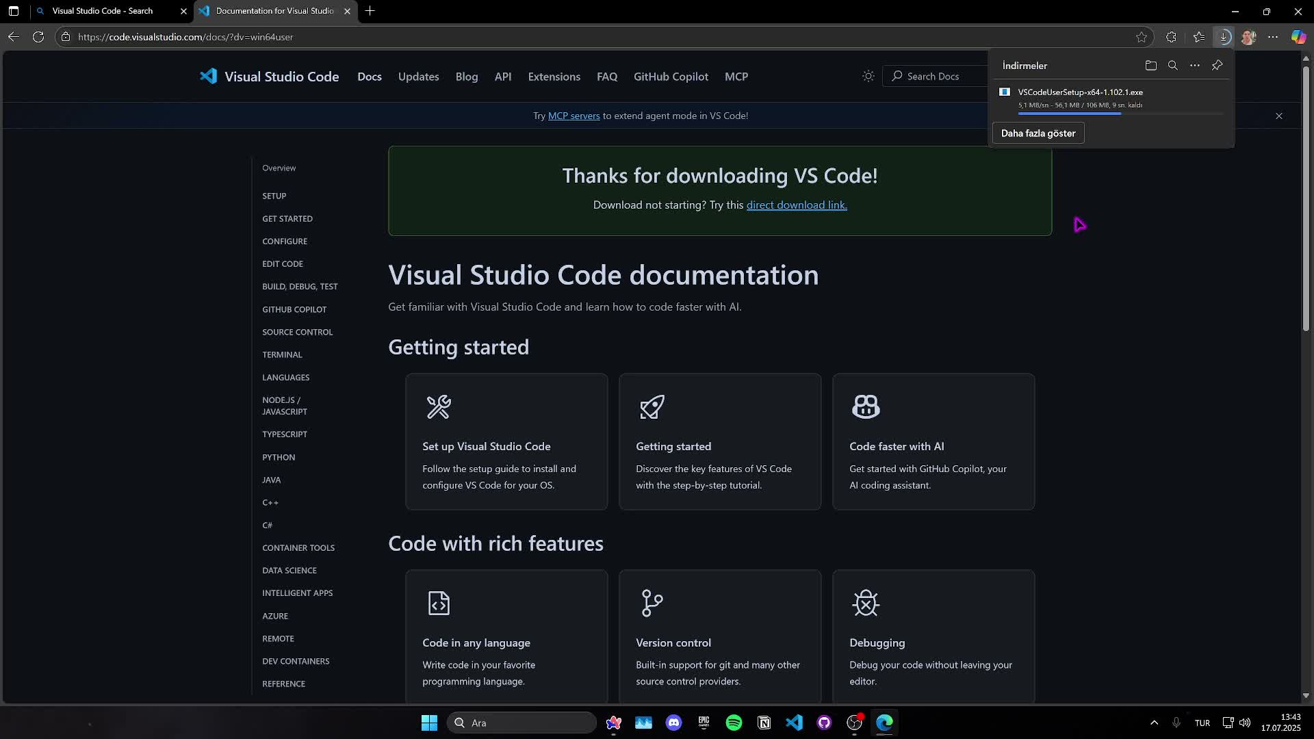
Task: Open the GitHub Copilot navigation item
Action: point(671,77)
